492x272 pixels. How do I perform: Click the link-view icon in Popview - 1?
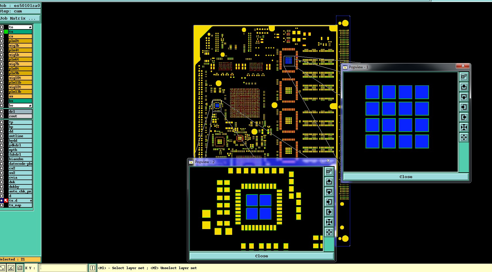click(464, 77)
